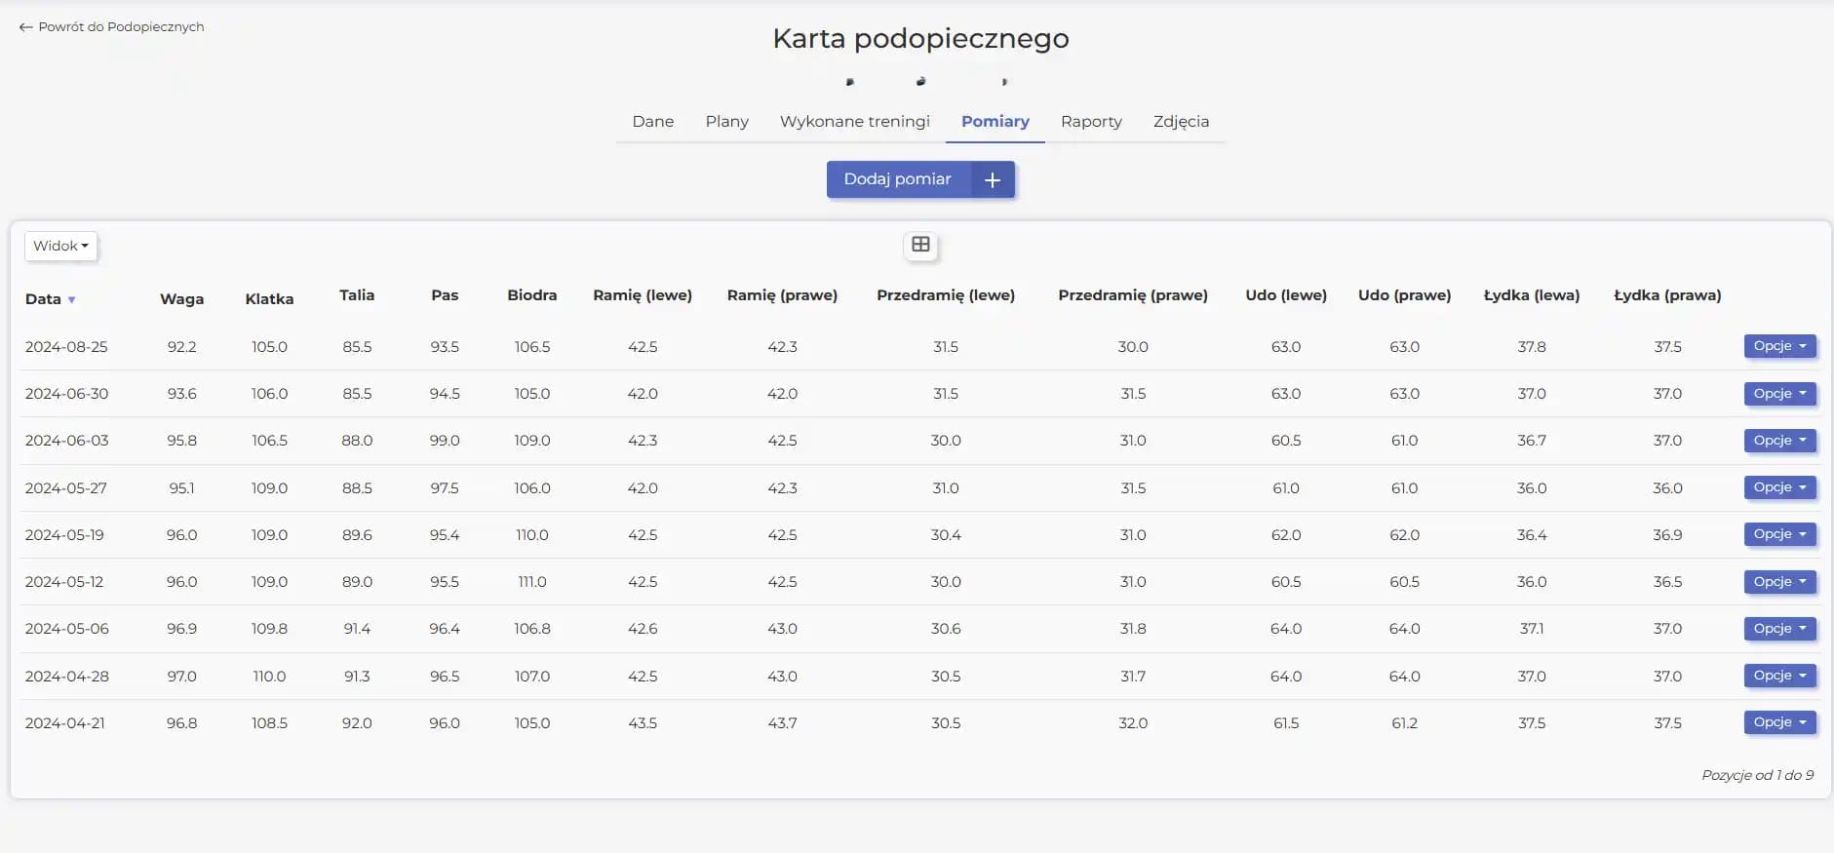Select the Pomiary tab

pos(995,122)
